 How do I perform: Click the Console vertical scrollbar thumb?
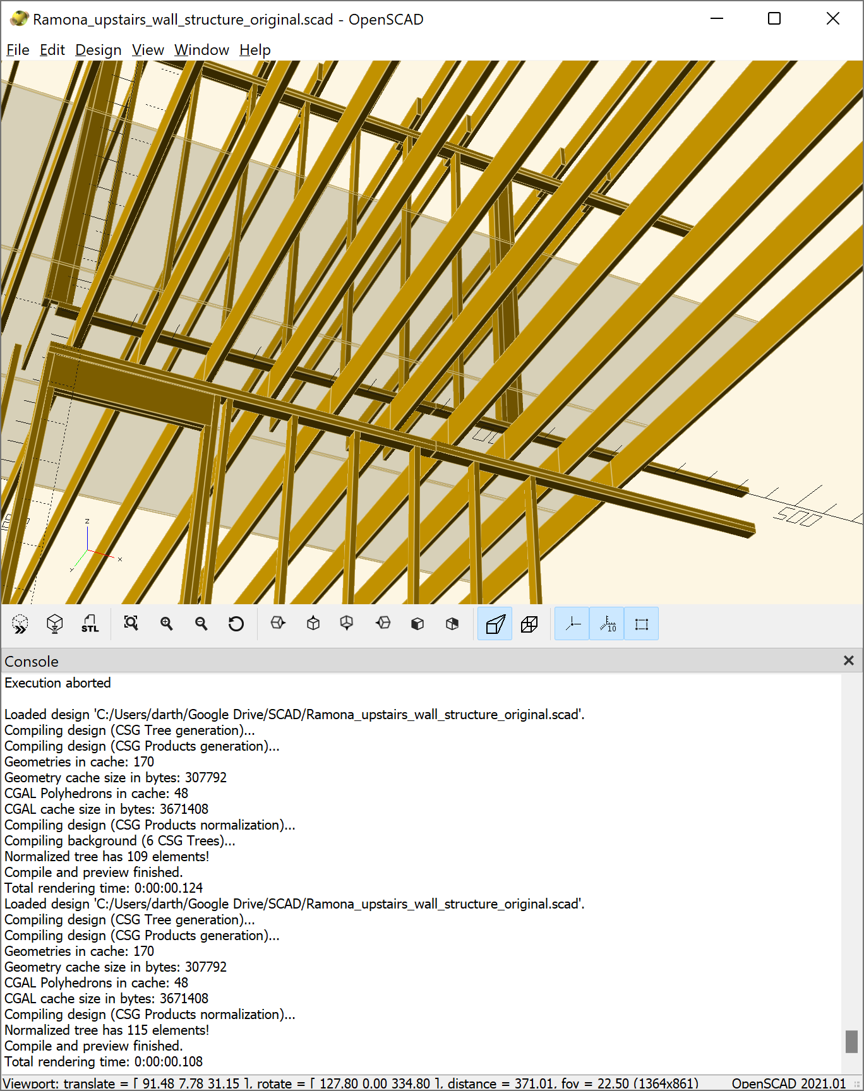point(851,1042)
